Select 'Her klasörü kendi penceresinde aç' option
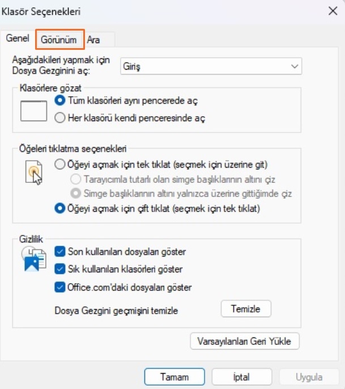Image resolution: width=345 pixels, height=389 pixels. (x=60, y=118)
